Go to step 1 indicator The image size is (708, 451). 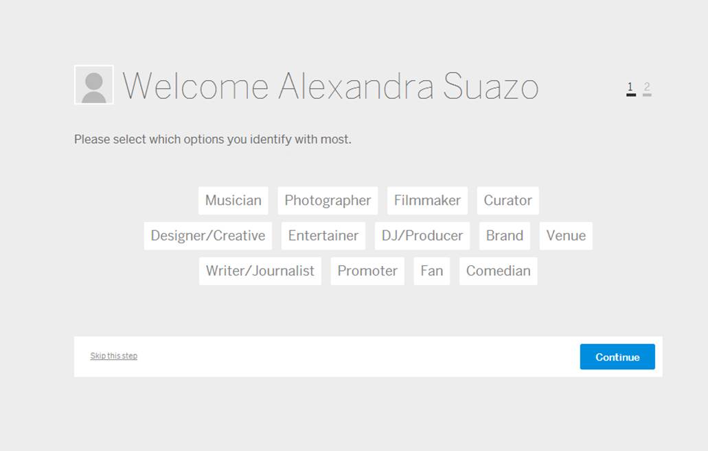tap(630, 88)
